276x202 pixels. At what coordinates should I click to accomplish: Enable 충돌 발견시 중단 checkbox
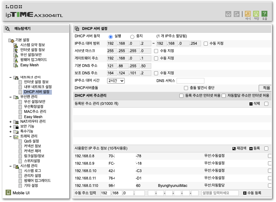point(186,88)
